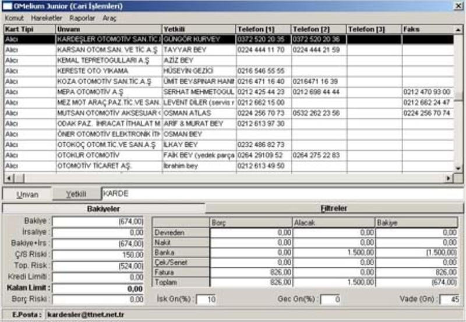The image size is (466, 322).
Task: Open the Hareketler menu
Action: (47, 18)
